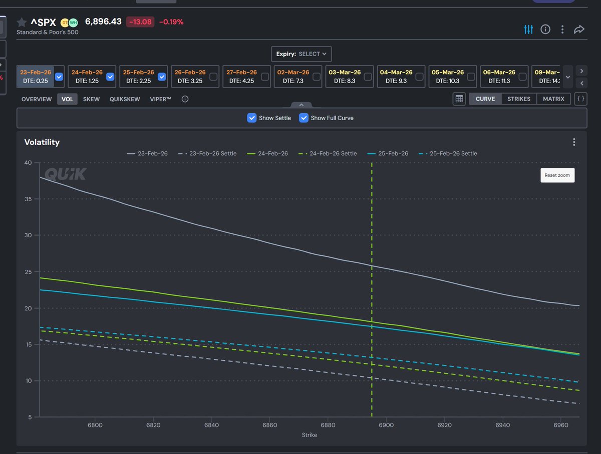Screen dimensions: 601x454
Task: Move expiry list to the previous page
Action: point(581,83)
